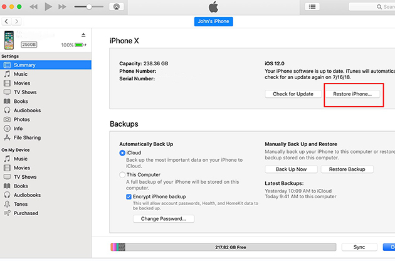
Task: Go forward with the right chevron
Action: tap(17, 21)
